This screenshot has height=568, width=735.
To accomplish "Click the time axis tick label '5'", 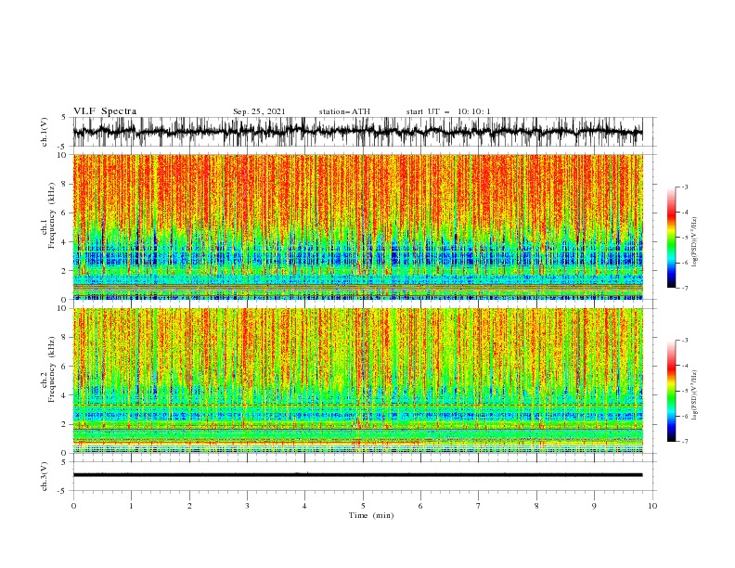I will click(363, 506).
